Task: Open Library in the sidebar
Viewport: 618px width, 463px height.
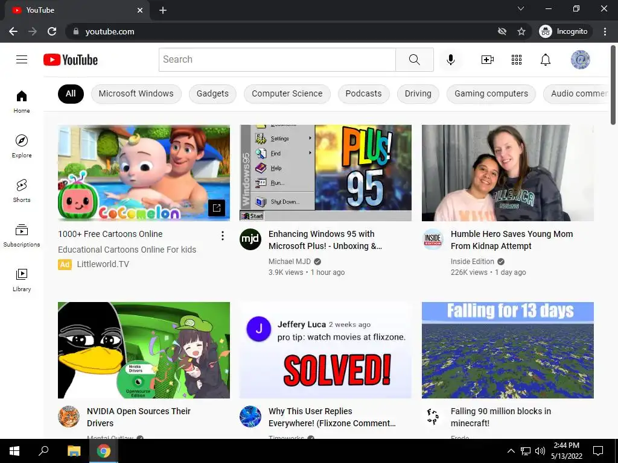Action: [22, 280]
